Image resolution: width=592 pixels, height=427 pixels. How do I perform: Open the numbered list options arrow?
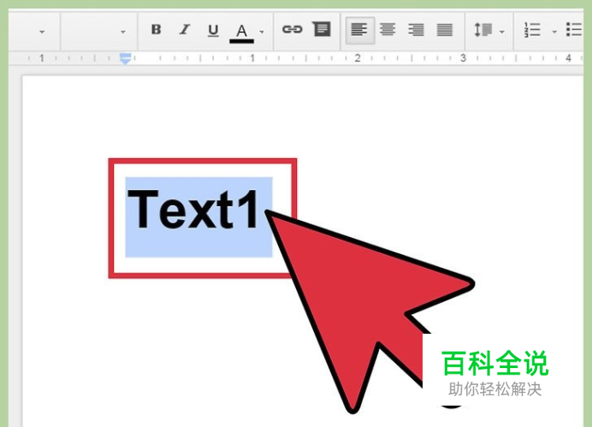[554, 33]
